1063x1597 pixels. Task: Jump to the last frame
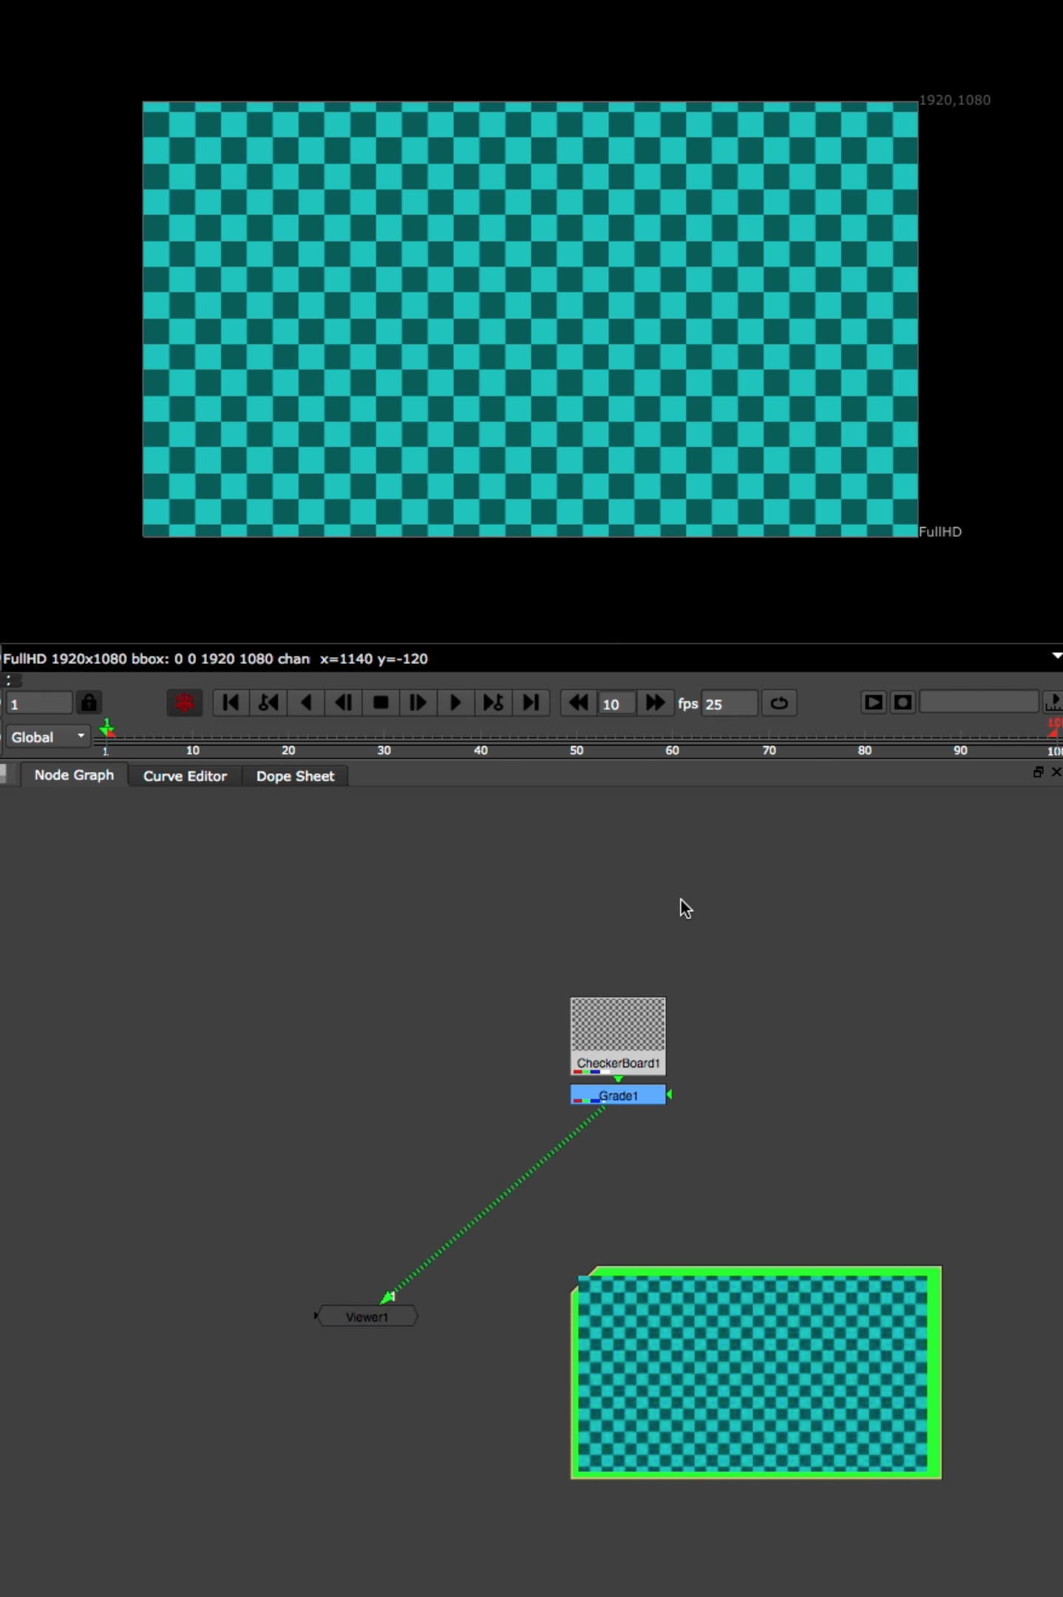531,702
